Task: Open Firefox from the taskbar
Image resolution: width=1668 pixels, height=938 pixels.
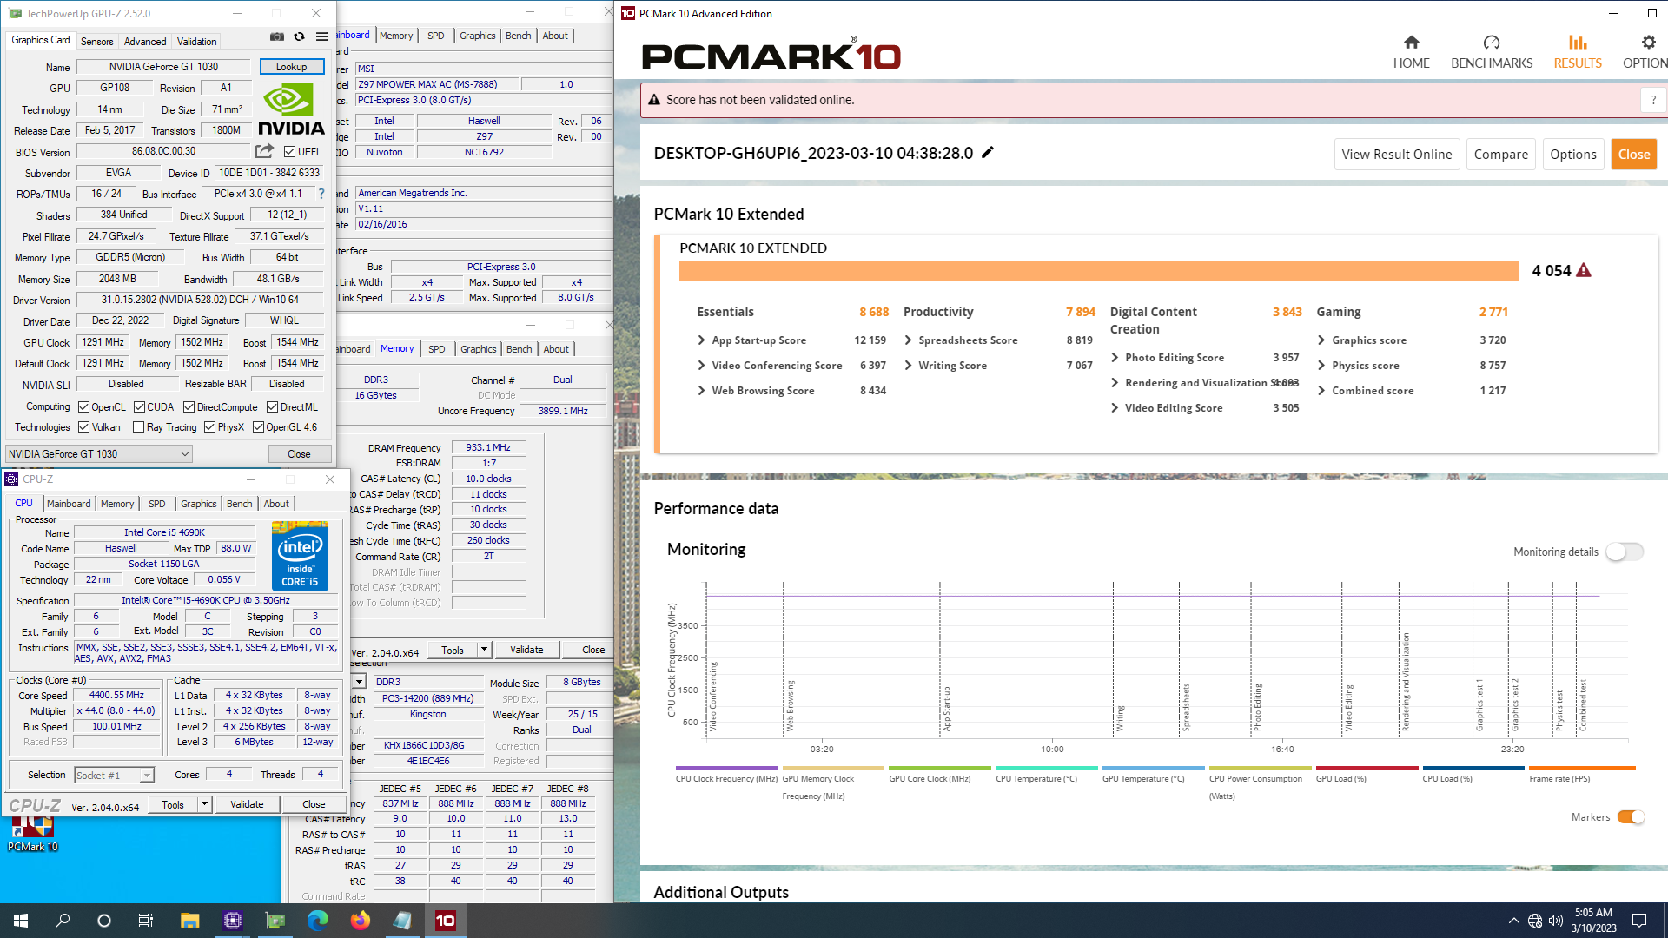Action: click(x=360, y=921)
